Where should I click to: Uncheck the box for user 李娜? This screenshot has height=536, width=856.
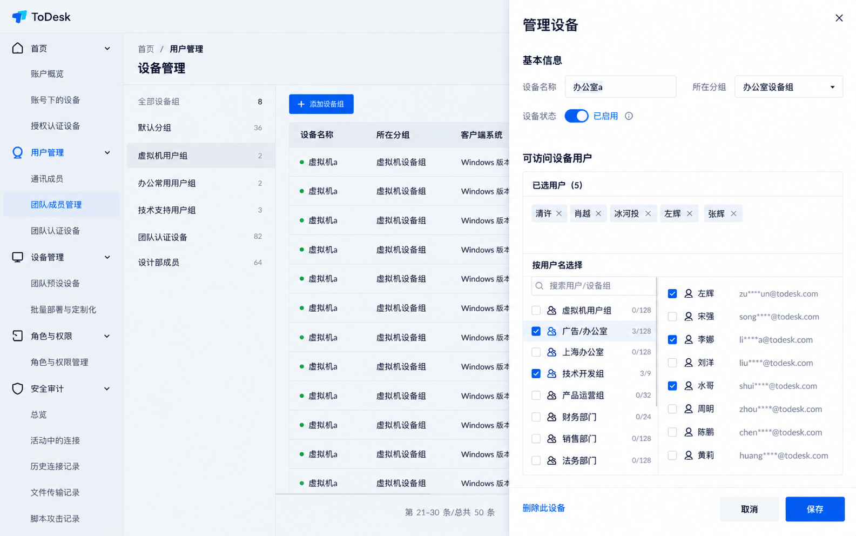[x=672, y=340]
